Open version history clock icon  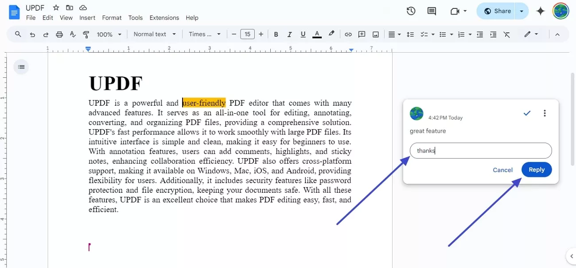[x=411, y=11]
